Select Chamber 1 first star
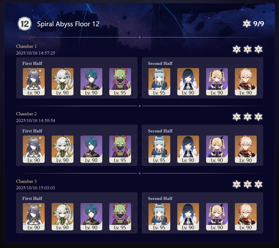The height and width of the screenshot is (248, 279). point(236,49)
